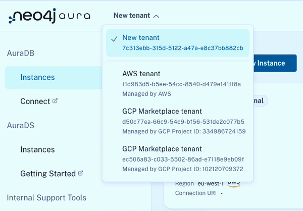This screenshot has width=303, height=211.
Task: Select the checked New tenant entry
Action: (x=178, y=43)
